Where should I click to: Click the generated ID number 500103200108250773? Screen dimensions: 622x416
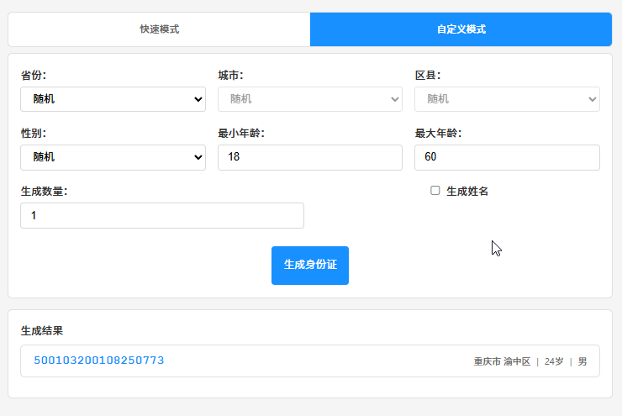coord(99,361)
